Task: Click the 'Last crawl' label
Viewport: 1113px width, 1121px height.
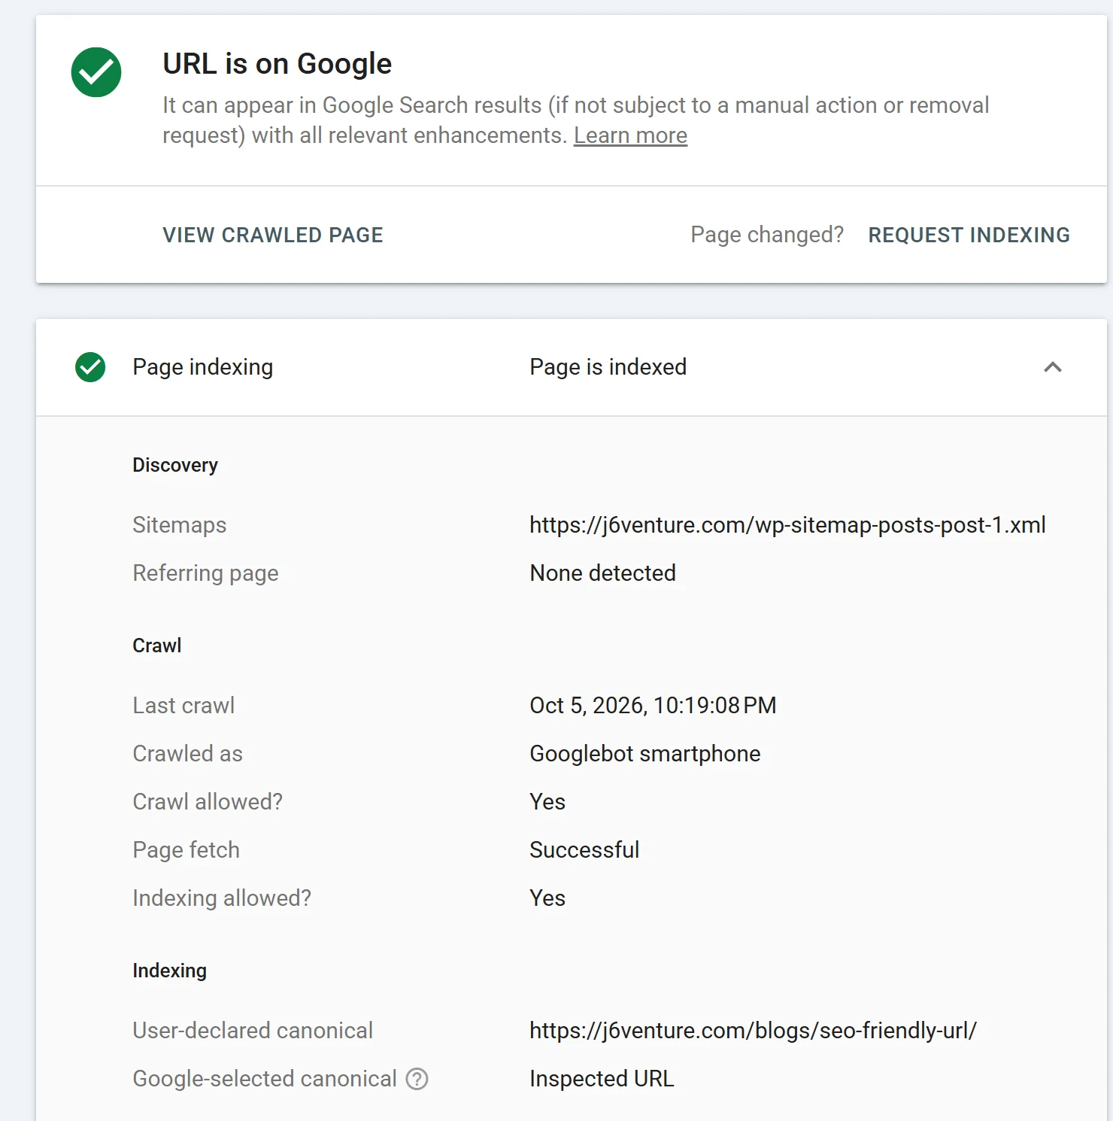Action: (183, 706)
